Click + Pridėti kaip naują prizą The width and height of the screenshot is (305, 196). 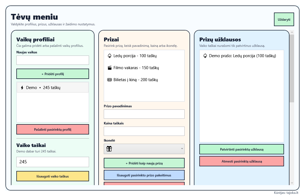point(144,163)
